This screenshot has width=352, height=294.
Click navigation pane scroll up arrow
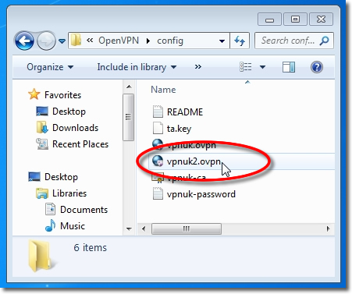click(129, 87)
